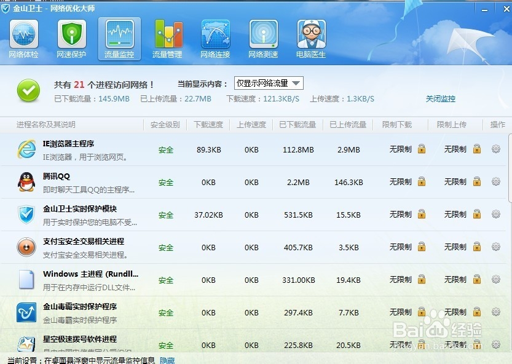Select the IE浏览器主程序 process name
Image resolution: width=512 pixels, height=364 pixels.
[x=69, y=143]
